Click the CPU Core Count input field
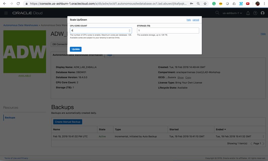Viewport: 268px width, 161px height. click(101, 31)
